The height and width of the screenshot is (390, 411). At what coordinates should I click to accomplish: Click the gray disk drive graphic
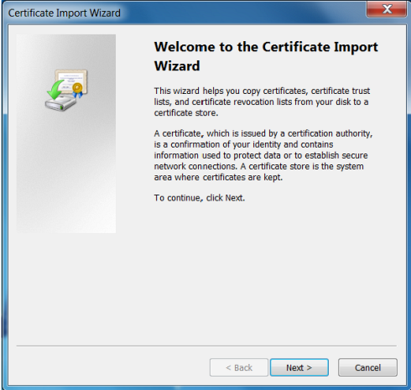pyautogui.click(x=60, y=103)
